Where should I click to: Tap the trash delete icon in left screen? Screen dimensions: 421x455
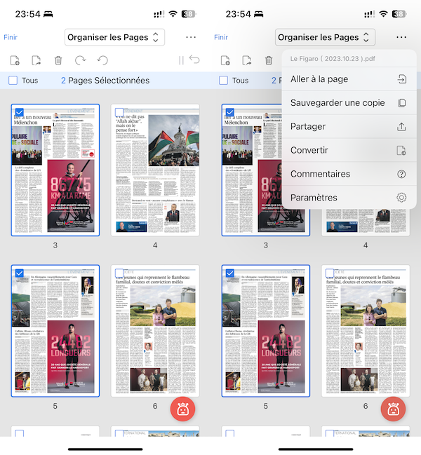58,60
